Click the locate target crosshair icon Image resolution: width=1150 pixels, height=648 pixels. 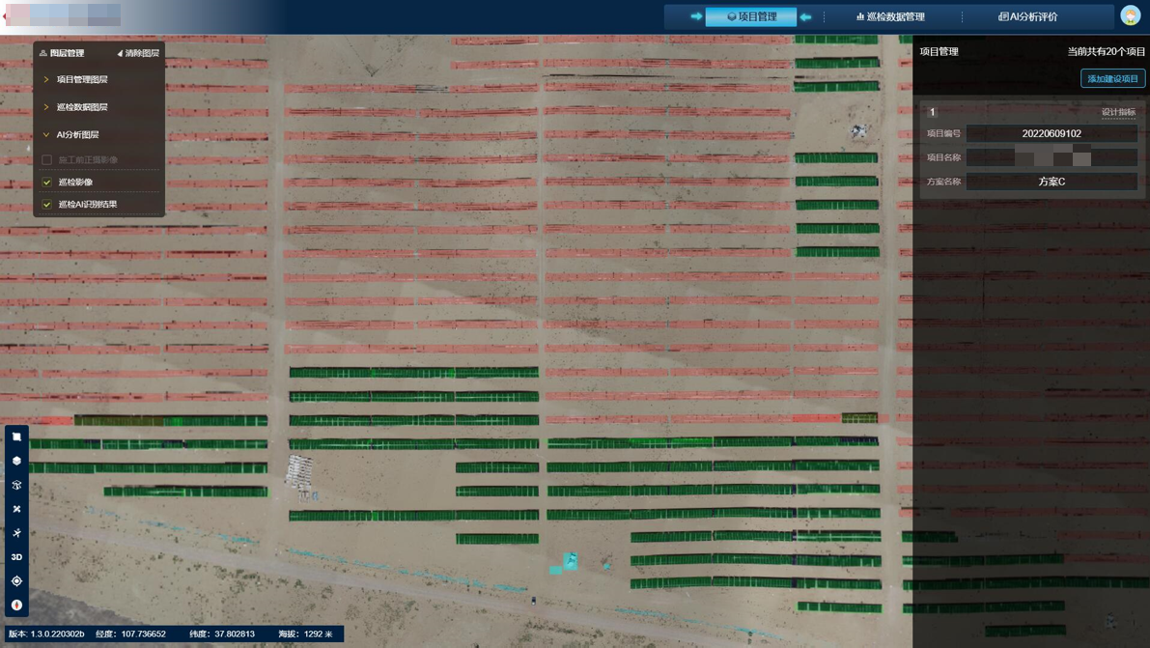tap(16, 581)
